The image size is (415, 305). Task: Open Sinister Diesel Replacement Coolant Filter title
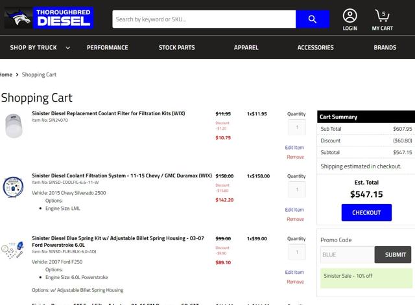(x=108, y=113)
